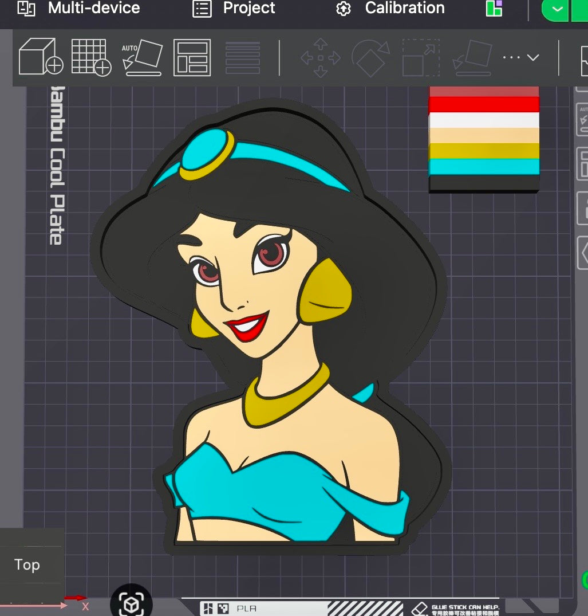588x616 pixels.
Task: Select the red stripe on color block
Action: 484,104
